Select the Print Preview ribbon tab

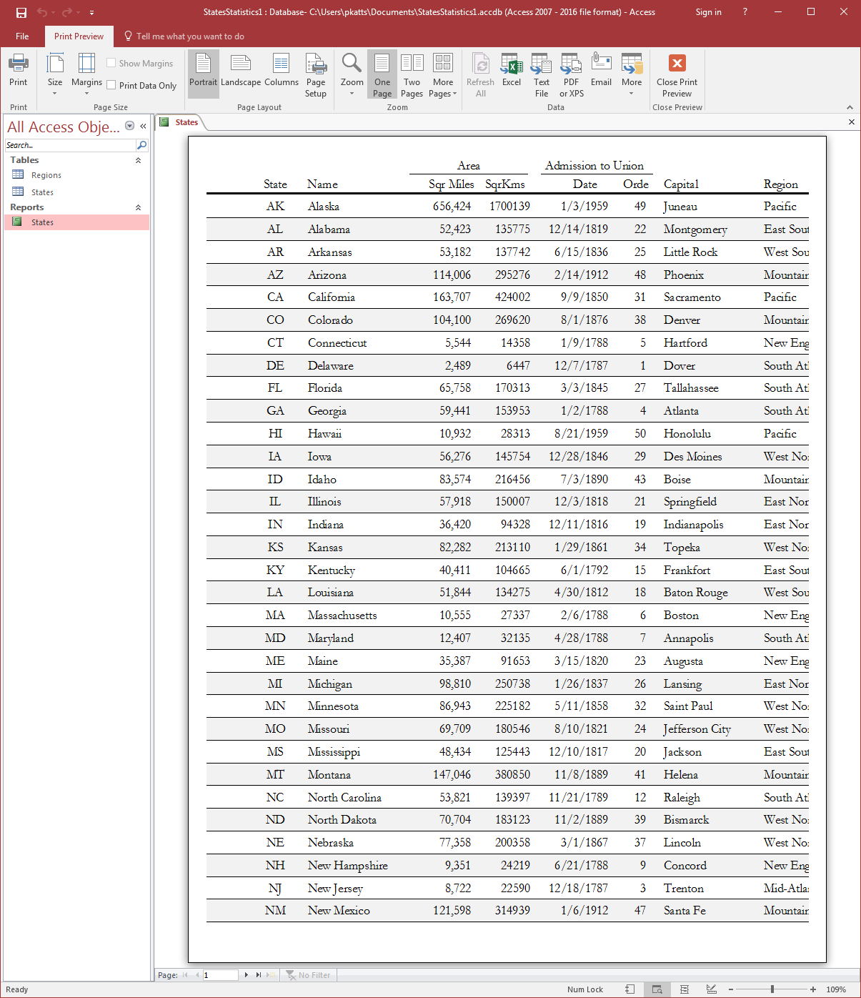79,36
